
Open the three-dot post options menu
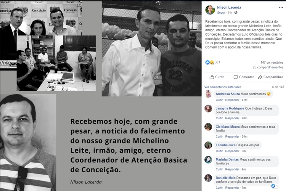point(281,8)
